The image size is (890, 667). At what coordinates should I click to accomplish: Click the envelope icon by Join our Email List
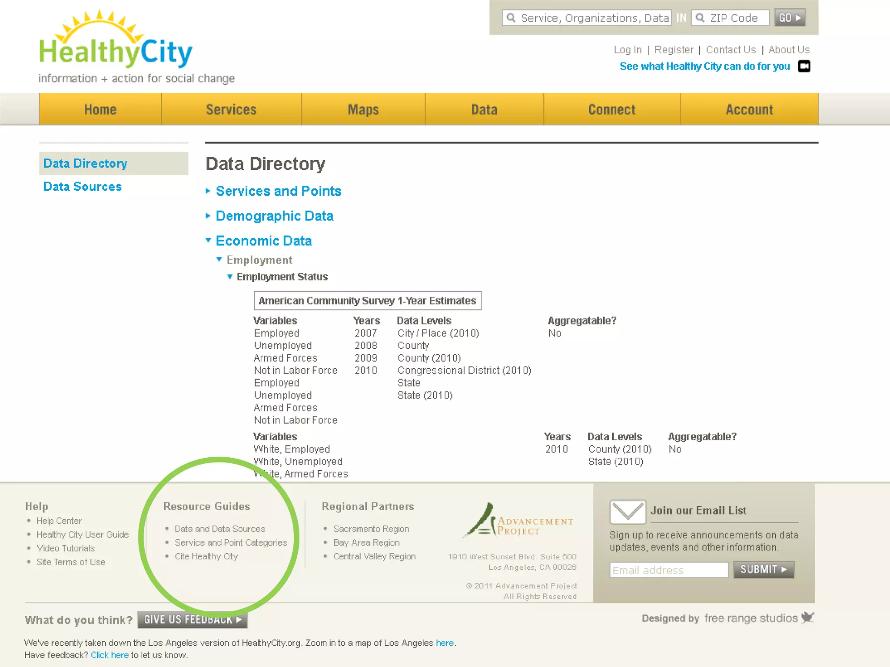[x=627, y=512]
